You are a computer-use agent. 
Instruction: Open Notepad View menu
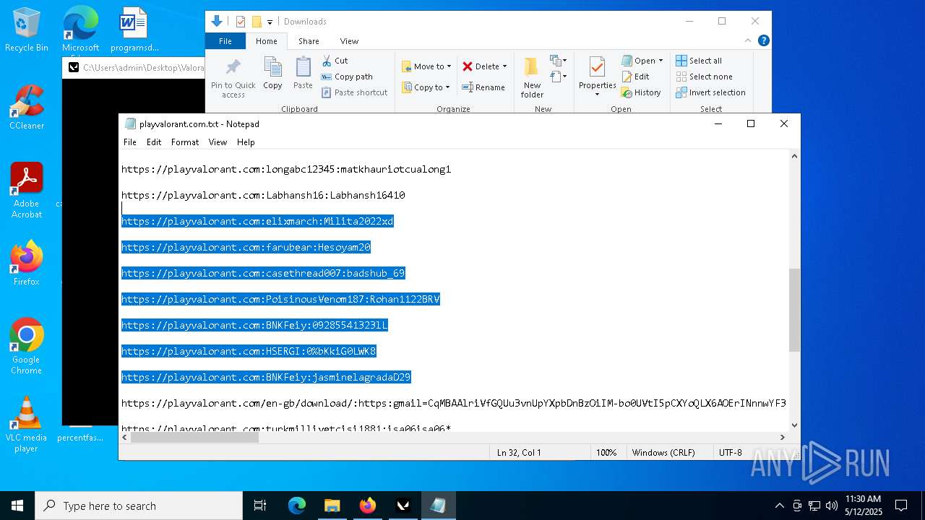pyautogui.click(x=218, y=142)
